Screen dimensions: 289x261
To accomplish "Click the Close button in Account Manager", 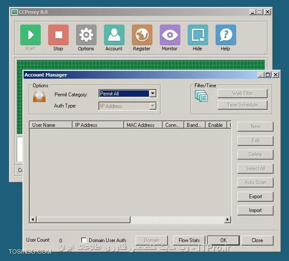I will [x=257, y=240].
